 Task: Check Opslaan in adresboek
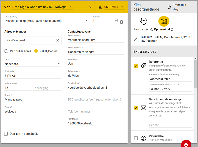6,134
